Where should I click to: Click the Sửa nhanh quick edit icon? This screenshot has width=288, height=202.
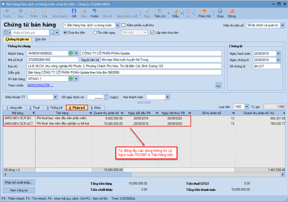click(59, 13)
